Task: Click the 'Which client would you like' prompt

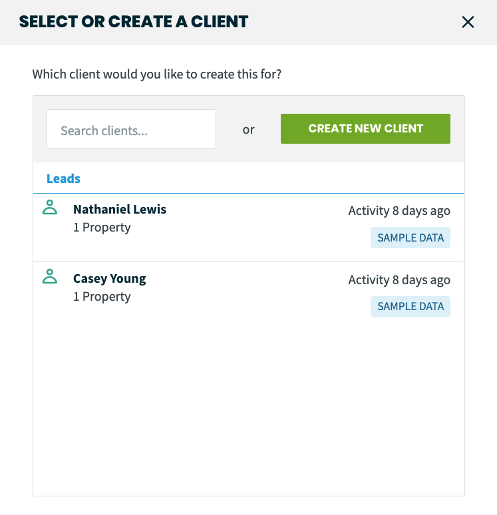Action: click(157, 75)
